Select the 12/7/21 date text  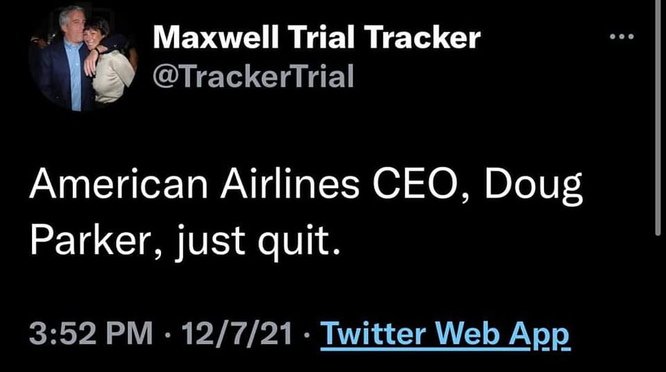pos(234,335)
